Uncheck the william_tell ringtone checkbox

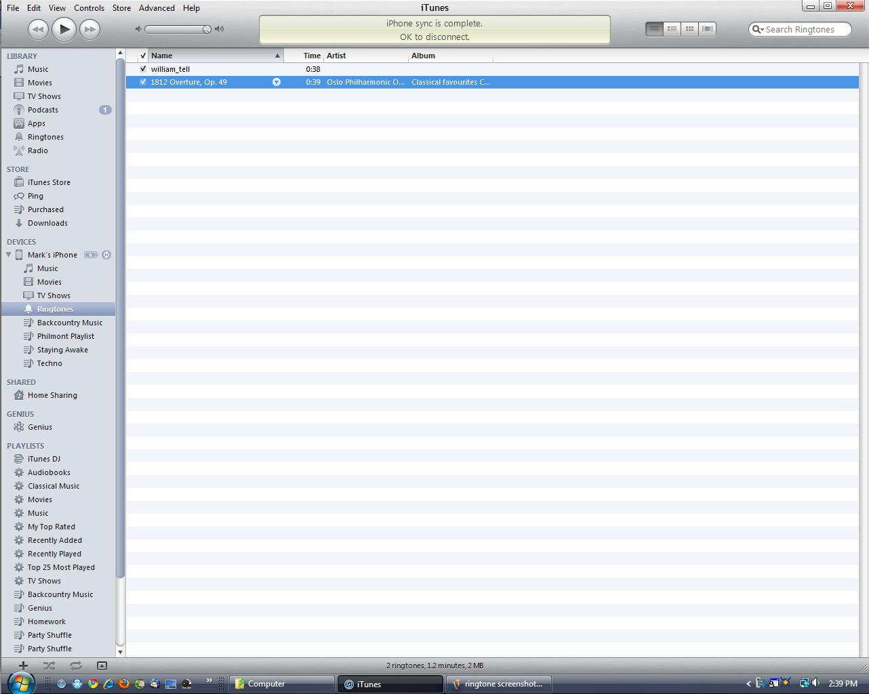tap(143, 69)
